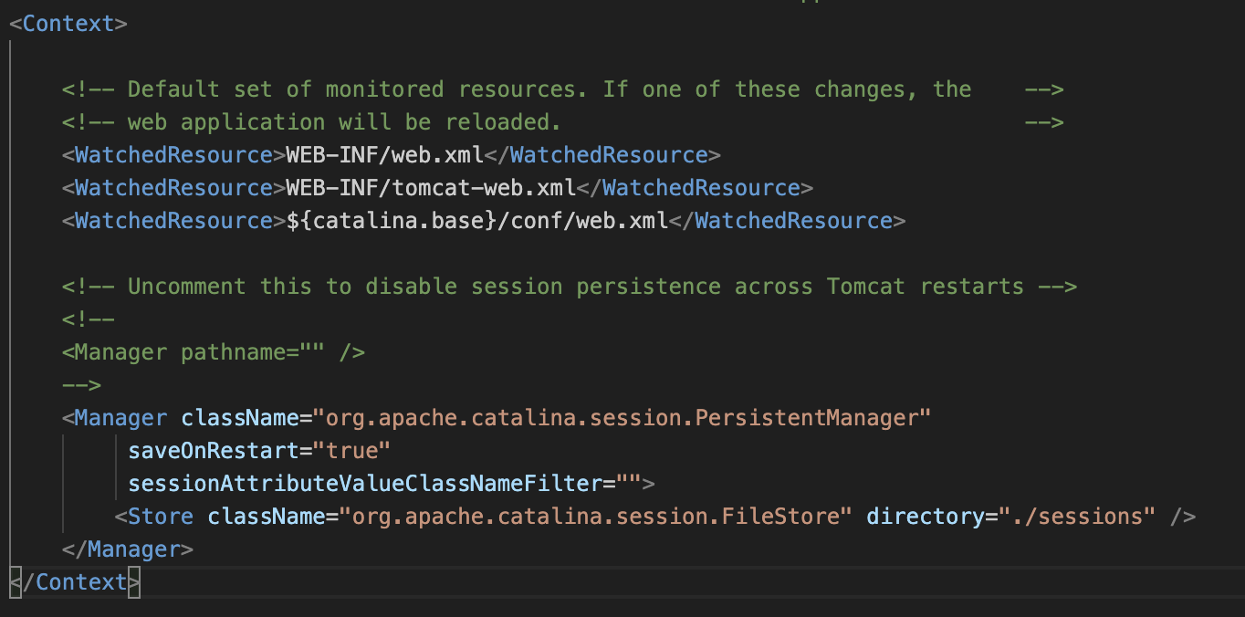Click the ${catalina.base}/conf/web.xml text
The width and height of the screenshot is (1245, 617).
point(476,221)
